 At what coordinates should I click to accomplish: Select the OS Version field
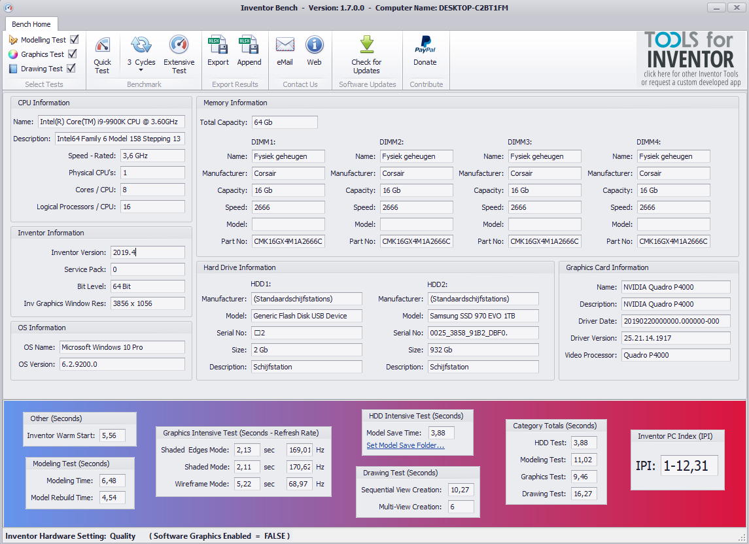[x=122, y=364]
